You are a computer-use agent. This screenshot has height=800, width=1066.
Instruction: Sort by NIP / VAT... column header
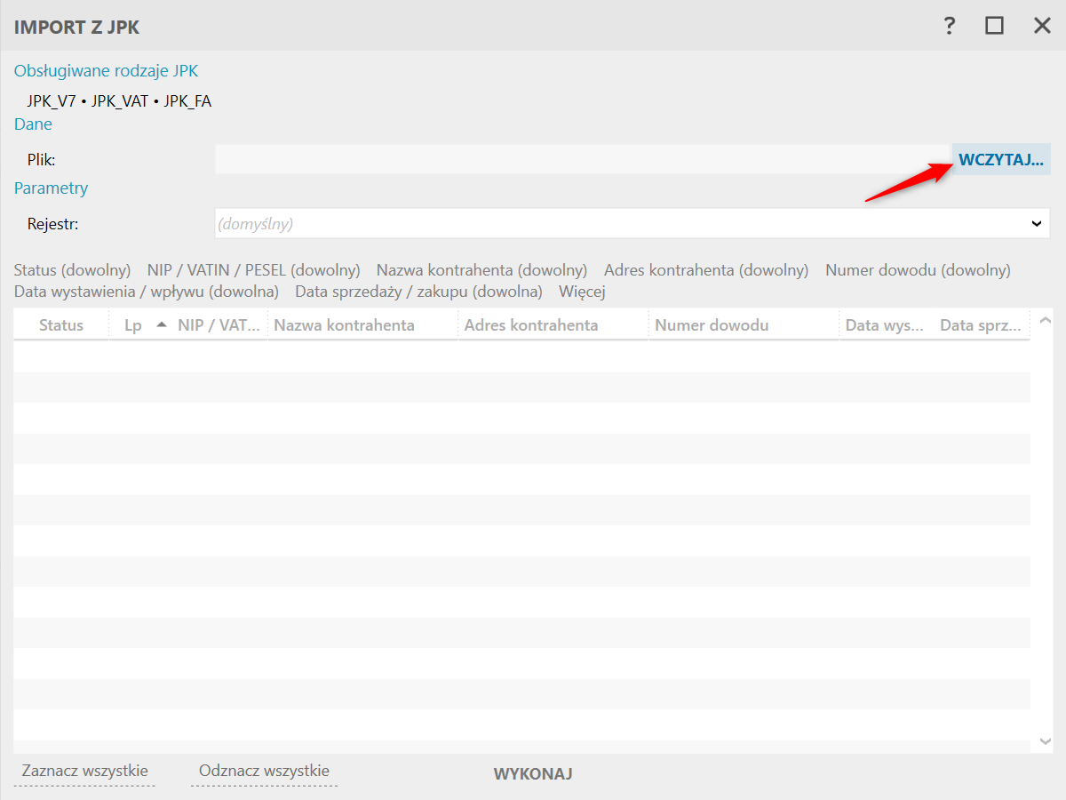click(219, 325)
